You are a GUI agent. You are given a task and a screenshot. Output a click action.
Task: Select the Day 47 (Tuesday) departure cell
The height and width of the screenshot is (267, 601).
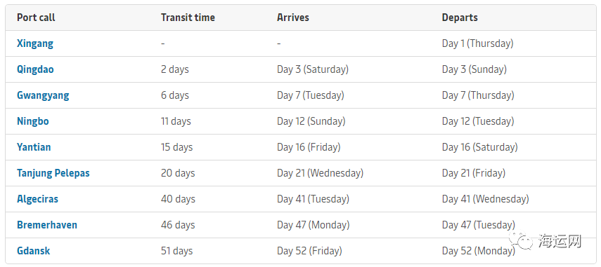click(479, 225)
